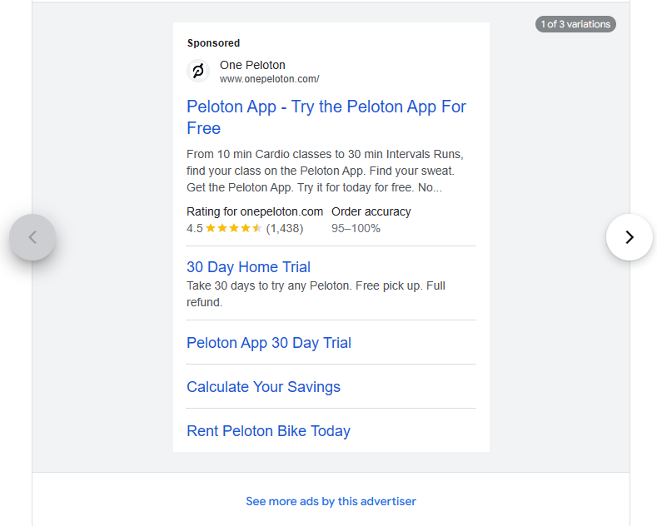Screen dimensions: 657x526
Task: Click the 95–100% accuracy value
Action: coord(356,228)
